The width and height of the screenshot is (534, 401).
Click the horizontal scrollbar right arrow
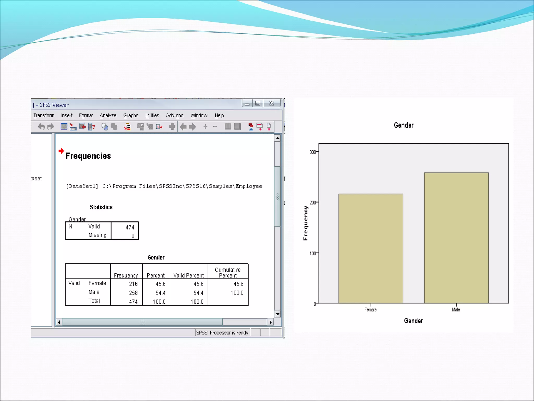[271, 322]
